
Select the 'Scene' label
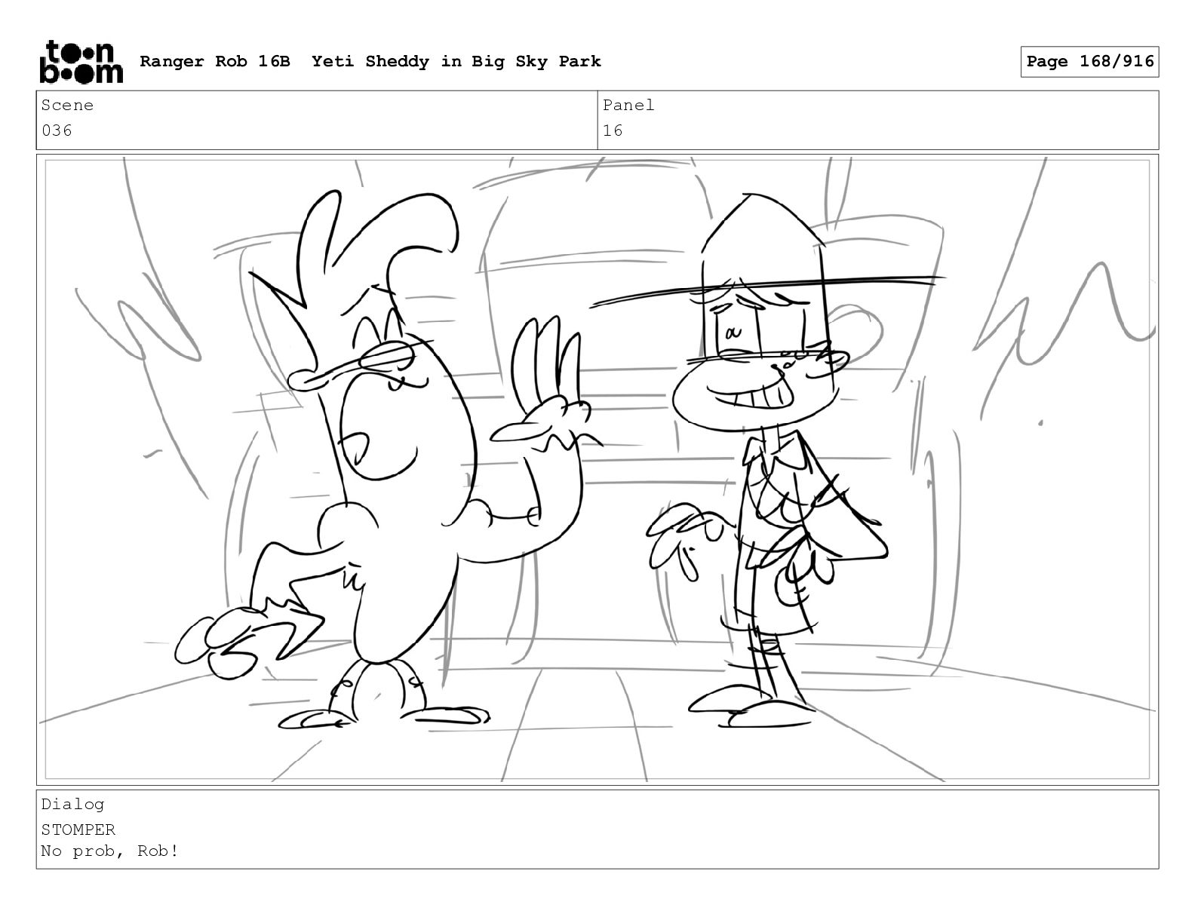tap(67, 105)
